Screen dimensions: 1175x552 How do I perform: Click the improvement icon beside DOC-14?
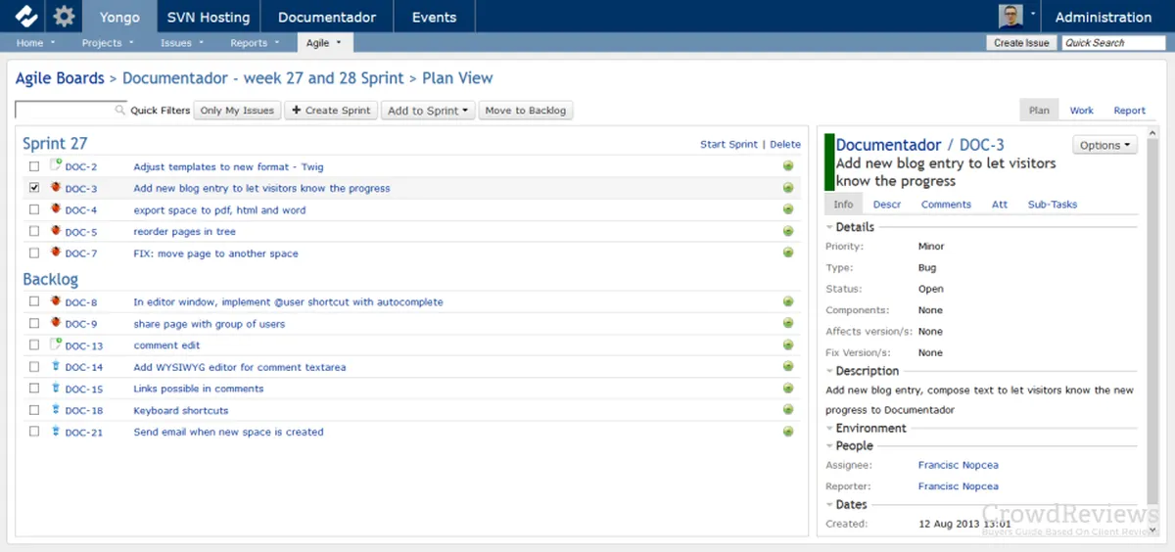(56, 367)
